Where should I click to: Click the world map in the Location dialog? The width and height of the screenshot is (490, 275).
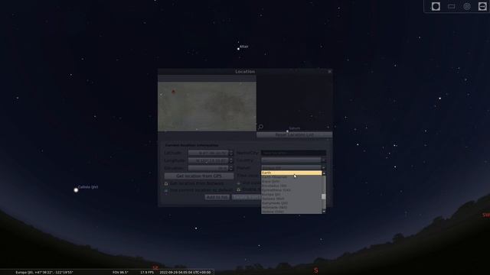point(207,106)
